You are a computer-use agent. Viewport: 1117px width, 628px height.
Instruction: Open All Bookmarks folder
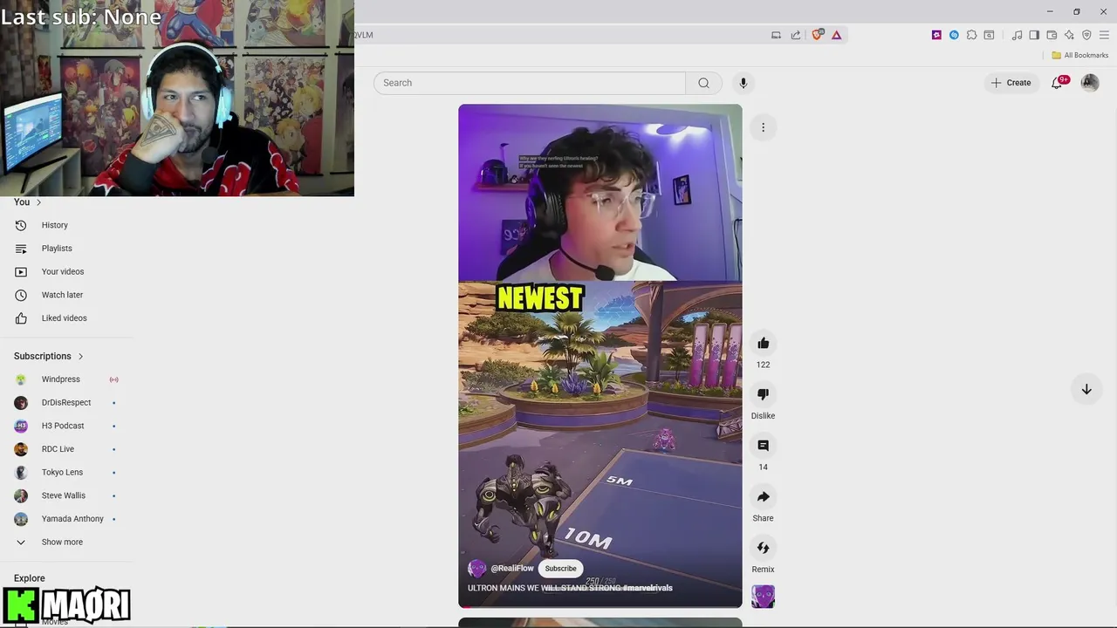tap(1079, 55)
